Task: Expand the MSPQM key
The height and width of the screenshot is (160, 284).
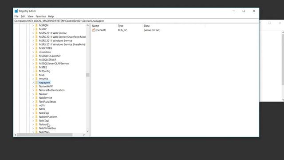Action: click(x=33, y=25)
